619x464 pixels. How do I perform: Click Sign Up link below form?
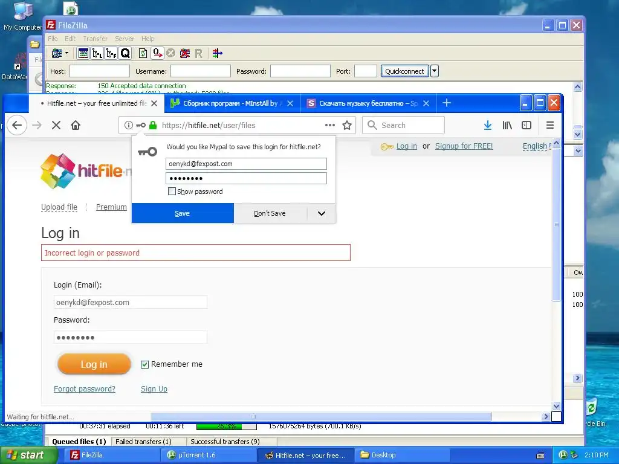tap(154, 389)
